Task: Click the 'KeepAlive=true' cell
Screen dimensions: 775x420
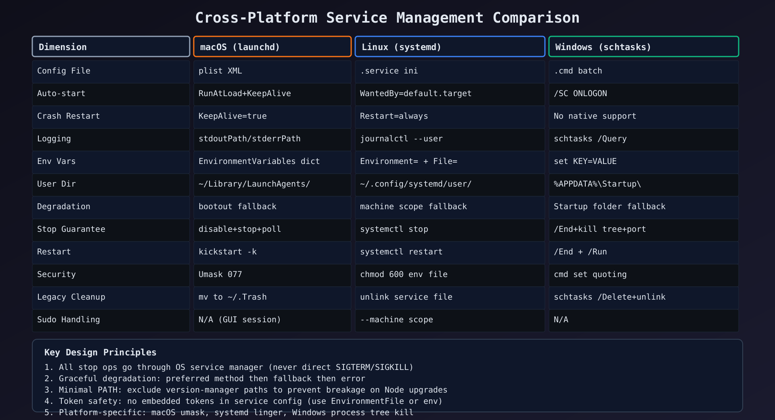Action: (272, 117)
